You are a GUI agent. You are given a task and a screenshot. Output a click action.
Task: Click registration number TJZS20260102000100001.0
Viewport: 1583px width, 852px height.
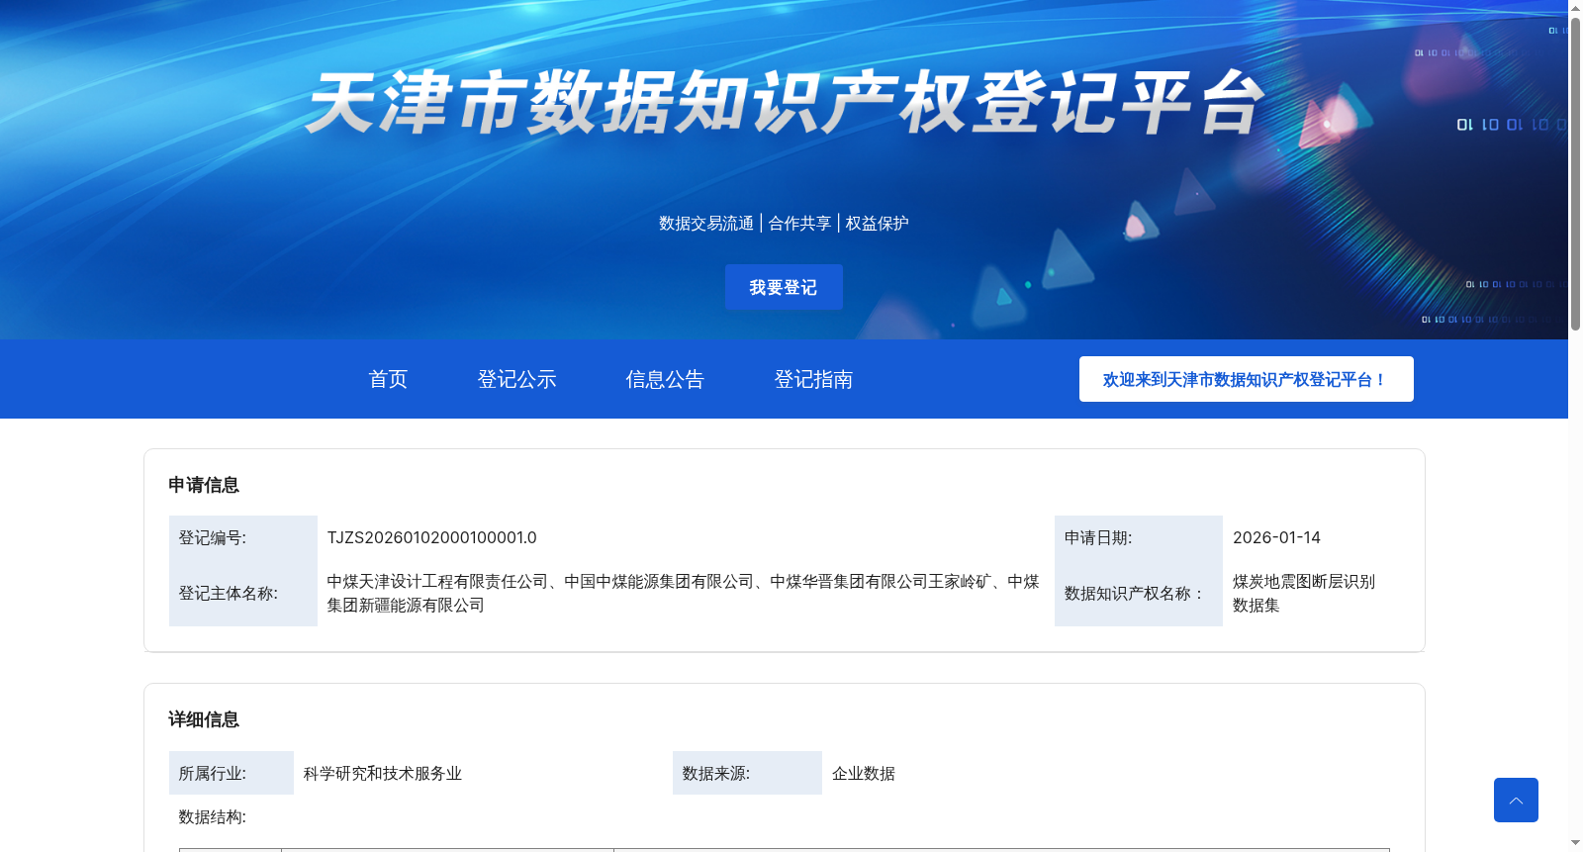pos(432,537)
